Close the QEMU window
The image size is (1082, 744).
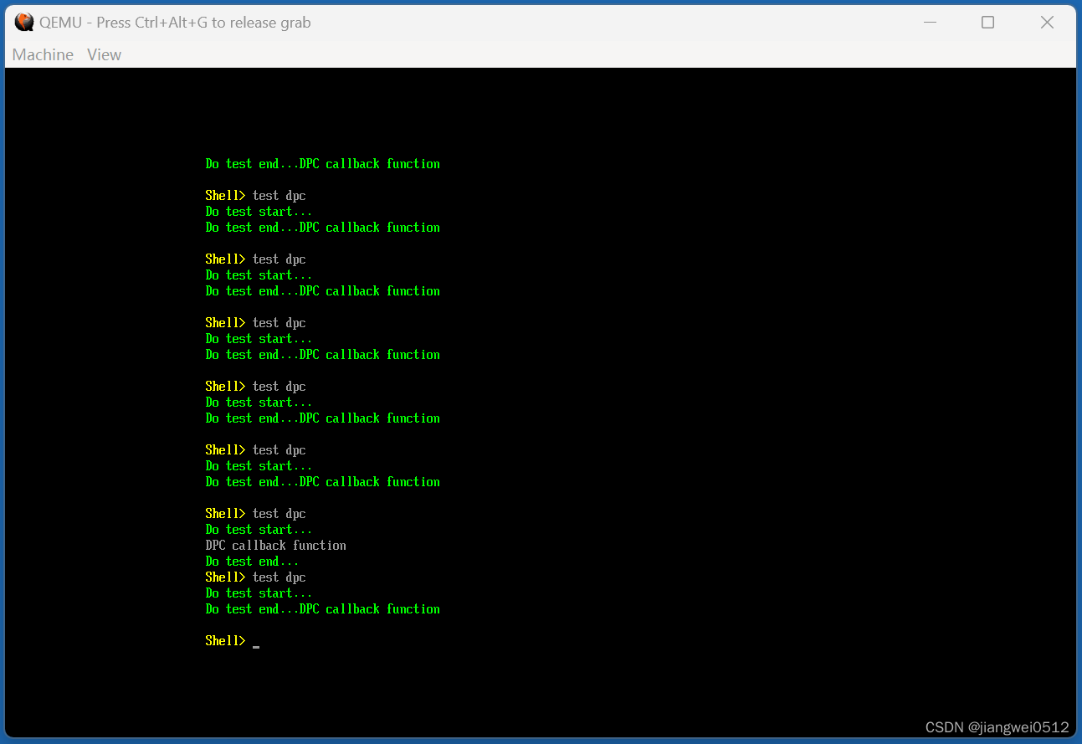pyautogui.click(x=1047, y=23)
